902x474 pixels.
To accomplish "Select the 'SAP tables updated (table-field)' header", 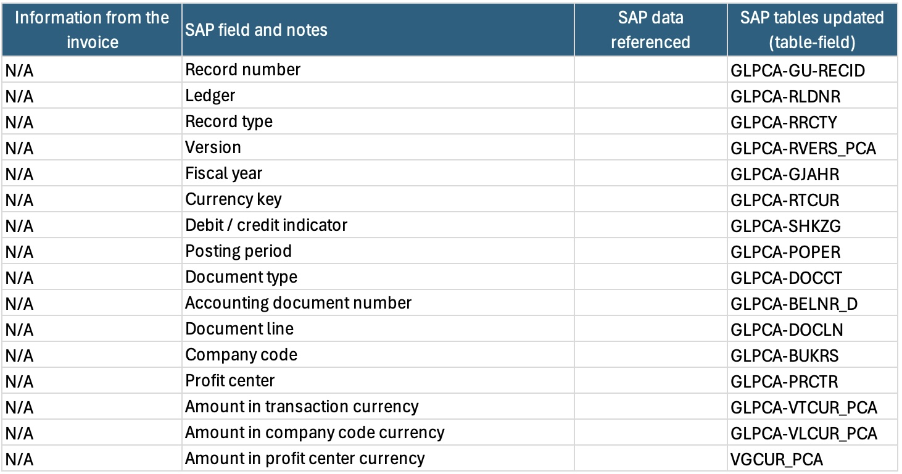I will [x=812, y=30].
